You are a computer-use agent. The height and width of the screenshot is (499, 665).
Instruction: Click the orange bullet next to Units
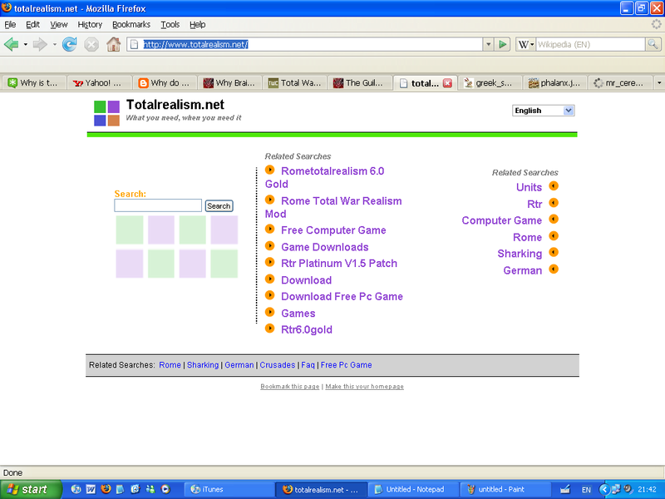[x=554, y=185]
